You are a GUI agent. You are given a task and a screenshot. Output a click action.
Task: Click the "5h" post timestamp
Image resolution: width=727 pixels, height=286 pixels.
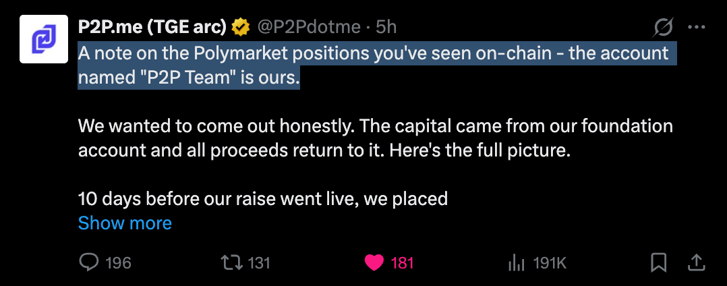pos(386,28)
